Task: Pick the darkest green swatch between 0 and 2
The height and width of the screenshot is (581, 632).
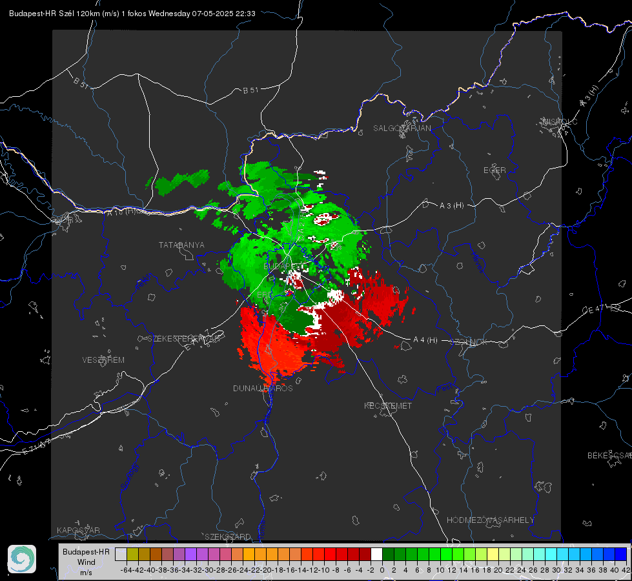Action: pyautogui.click(x=388, y=554)
